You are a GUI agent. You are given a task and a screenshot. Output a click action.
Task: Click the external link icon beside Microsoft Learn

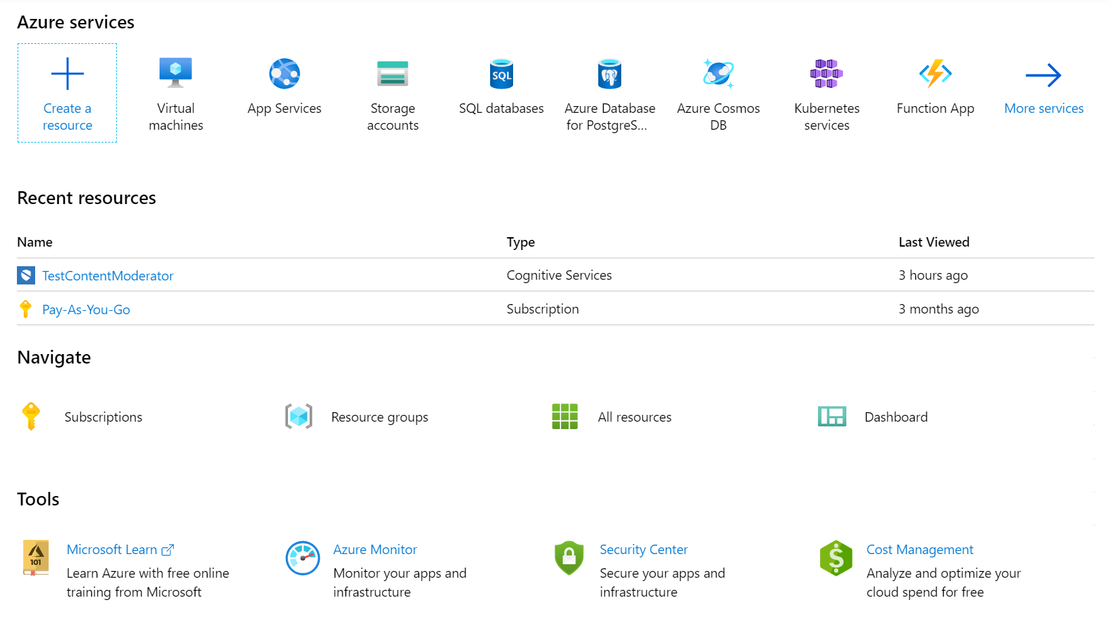[168, 550]
